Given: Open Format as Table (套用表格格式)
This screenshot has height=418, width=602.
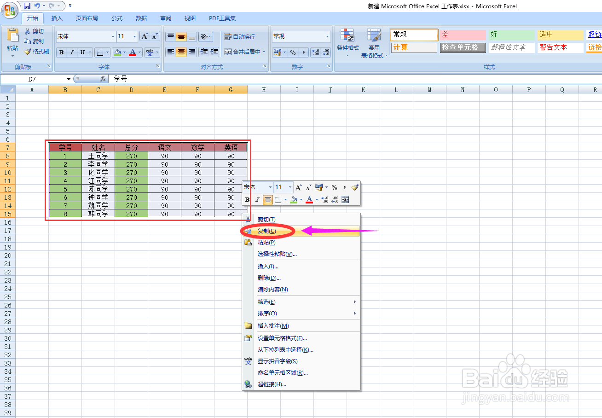Looking at the screenshot, I should (374, 43).
